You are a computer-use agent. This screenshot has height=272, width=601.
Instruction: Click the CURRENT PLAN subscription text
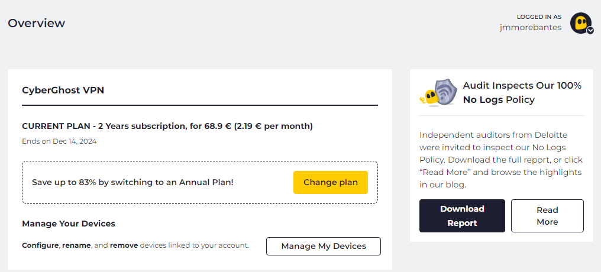coord(167,126)
